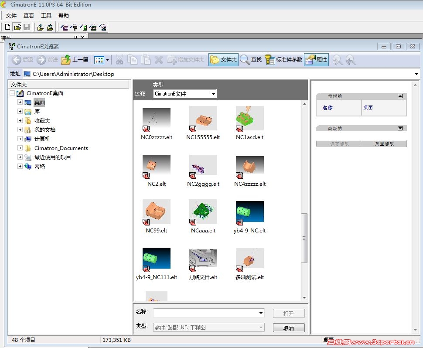The height and width of the screenshot is (348, 423).
Task: Click the Save disk icon in main toolbar
Action: tap(27, 27)
